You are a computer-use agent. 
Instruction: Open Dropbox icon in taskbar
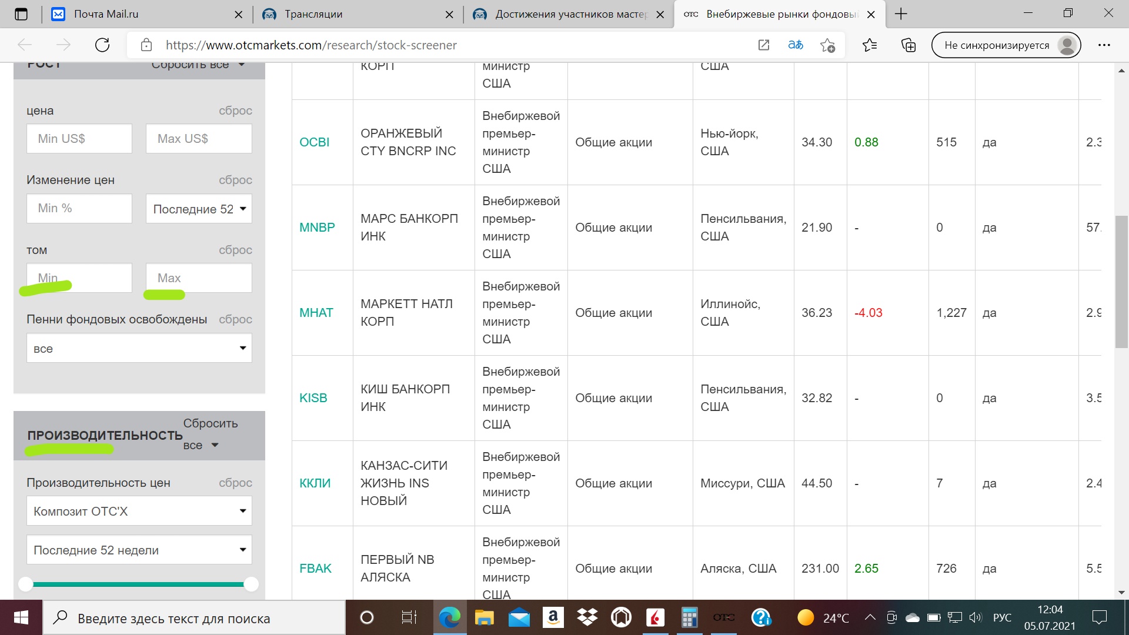[x=587, y=617]
